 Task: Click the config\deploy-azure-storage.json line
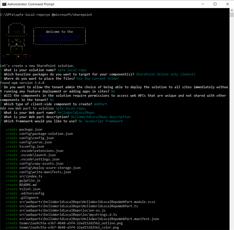[x=50, y=168]
